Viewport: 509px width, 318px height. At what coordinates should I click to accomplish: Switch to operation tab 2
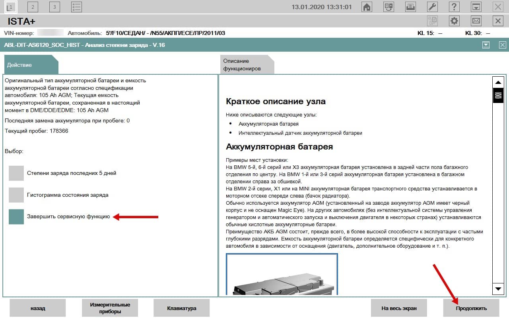point(33,6)
